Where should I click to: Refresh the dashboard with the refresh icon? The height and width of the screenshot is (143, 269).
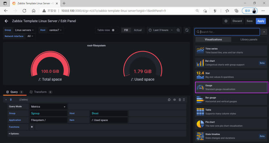(x=187, y=30)
